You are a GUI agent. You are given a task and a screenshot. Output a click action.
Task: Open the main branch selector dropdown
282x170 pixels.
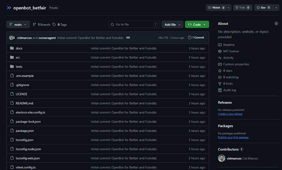pyautogui.click(x=18, y=24)
